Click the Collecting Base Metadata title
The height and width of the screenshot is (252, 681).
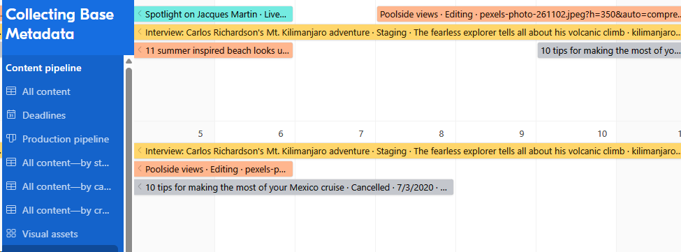click(x=60, y=24)
